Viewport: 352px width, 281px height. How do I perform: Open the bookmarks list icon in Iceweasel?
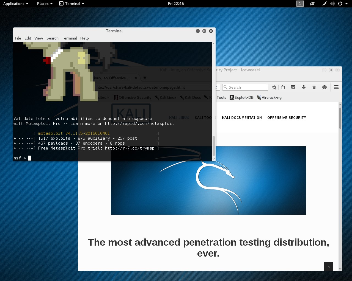coord(283,87)
